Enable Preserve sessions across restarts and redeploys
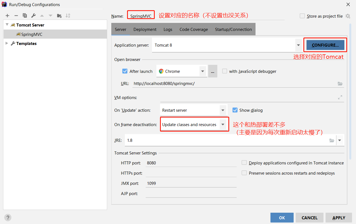The image size is (356, 224). pyautogui.click(x=244, y=173)
